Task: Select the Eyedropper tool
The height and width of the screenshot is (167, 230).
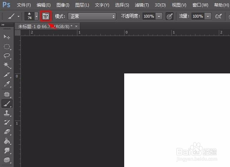Action: coord(7,84)
